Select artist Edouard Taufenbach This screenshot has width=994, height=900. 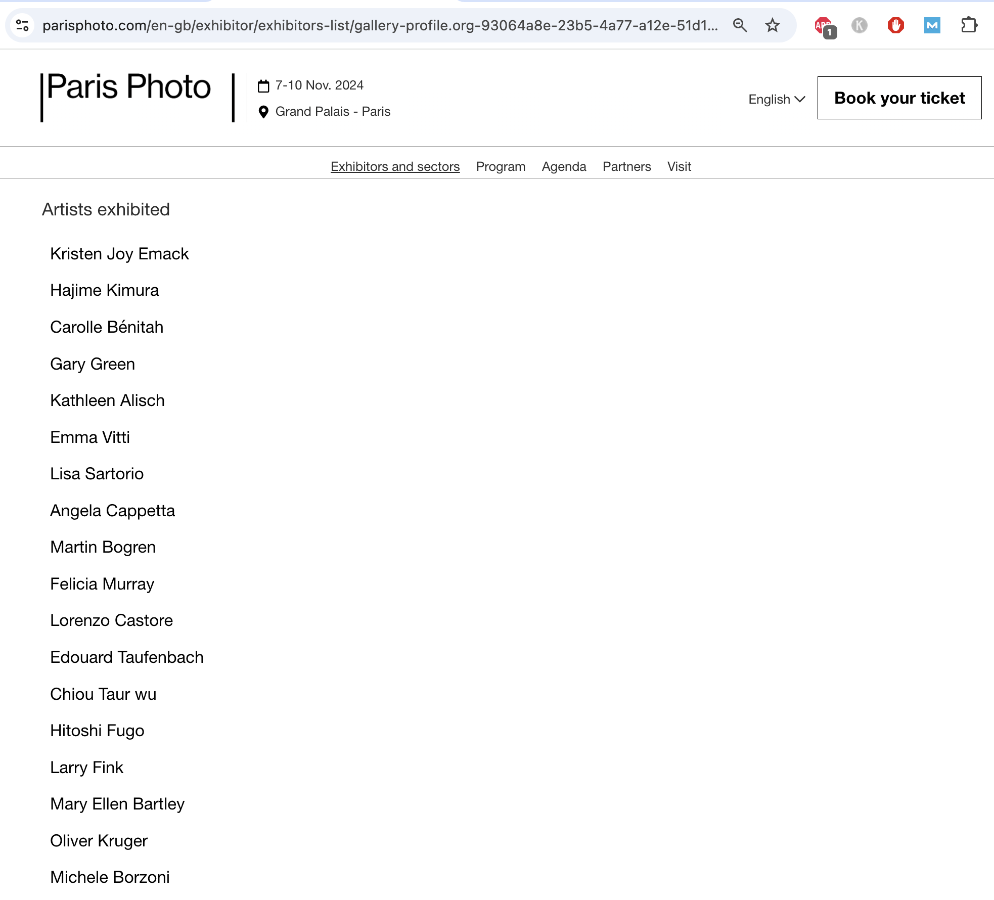127,657
